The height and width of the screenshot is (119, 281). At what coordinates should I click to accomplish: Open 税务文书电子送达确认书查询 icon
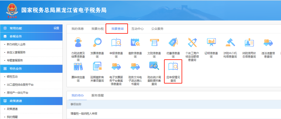click(x=135, y=67)
